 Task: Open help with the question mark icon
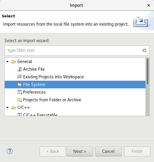[x=10, y=151]
